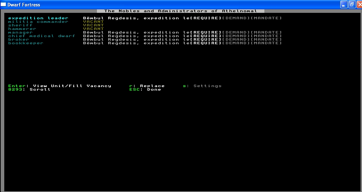Open REQUIRE for the chief medical dwarf row

coord(206,36)
